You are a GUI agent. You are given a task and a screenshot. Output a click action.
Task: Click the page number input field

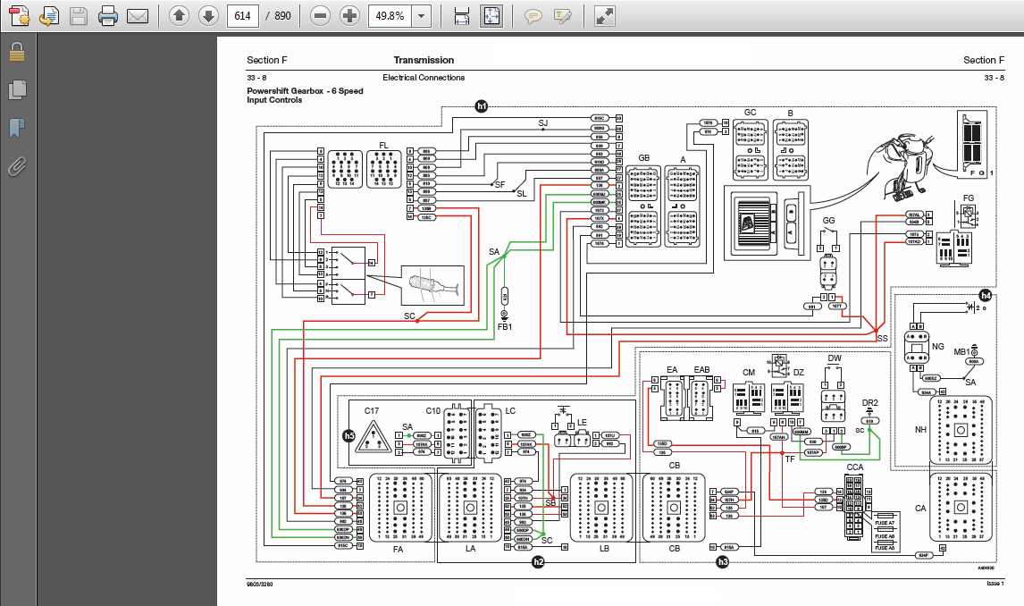point(243,16)
